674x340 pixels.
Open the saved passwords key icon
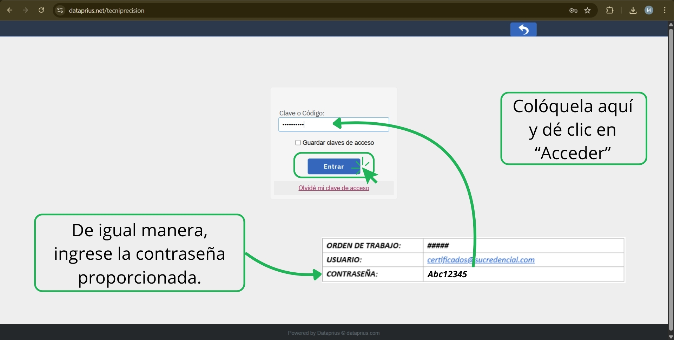point(573,11)
